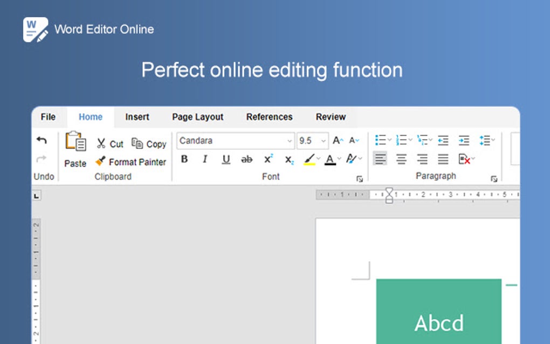Select Center alignment option
The width and height of the screenshot is (550, 344).
tap(401, 159)
